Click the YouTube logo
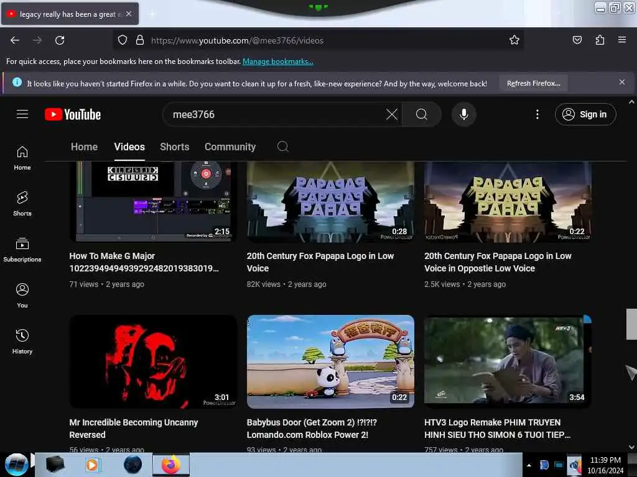 click(73, 114)
